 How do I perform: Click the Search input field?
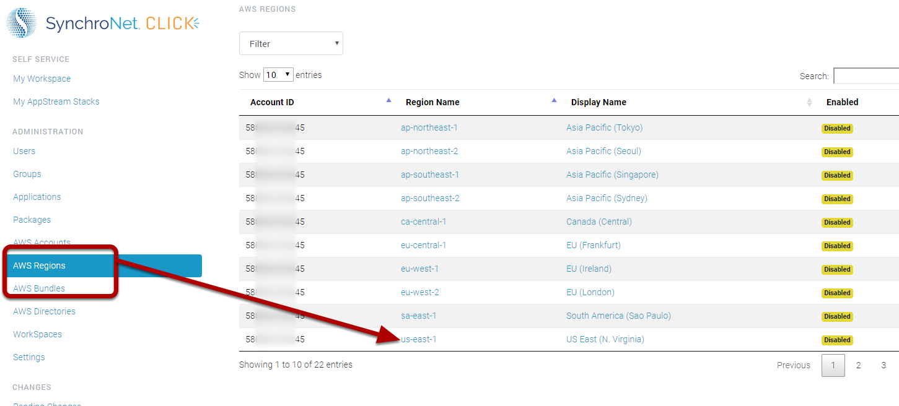tap(866, 76)
